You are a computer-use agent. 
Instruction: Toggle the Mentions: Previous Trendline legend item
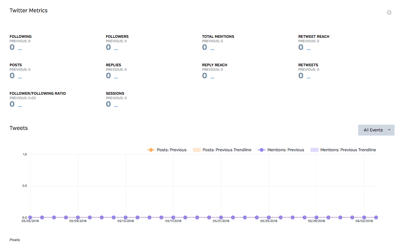coord(343,150)
